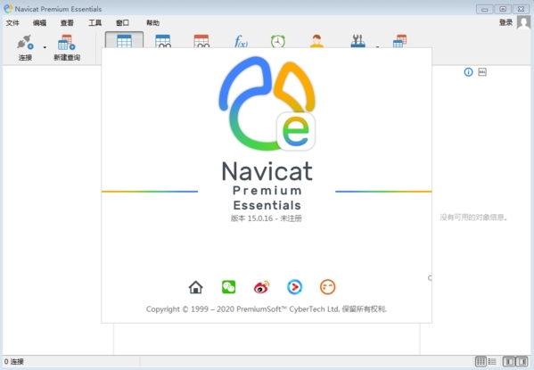Select the Materialized View toolbar icon

(201, 40)
